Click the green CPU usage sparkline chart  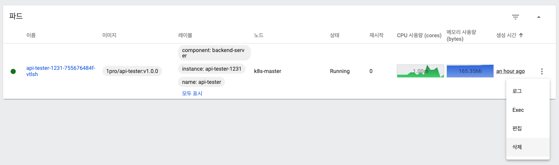coord(420,71)
